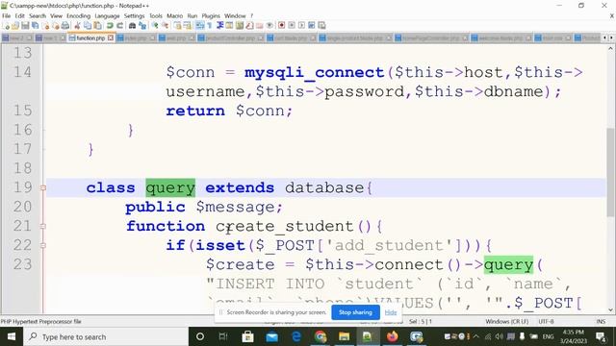Open Folder as Workspace icon
This screenshot has height=346, width=616.
click(260, 26)
